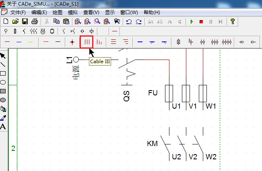This screenshot has width=262, height=171.
Task: Open the 绘图 menu
Action: tap(57, 12)
